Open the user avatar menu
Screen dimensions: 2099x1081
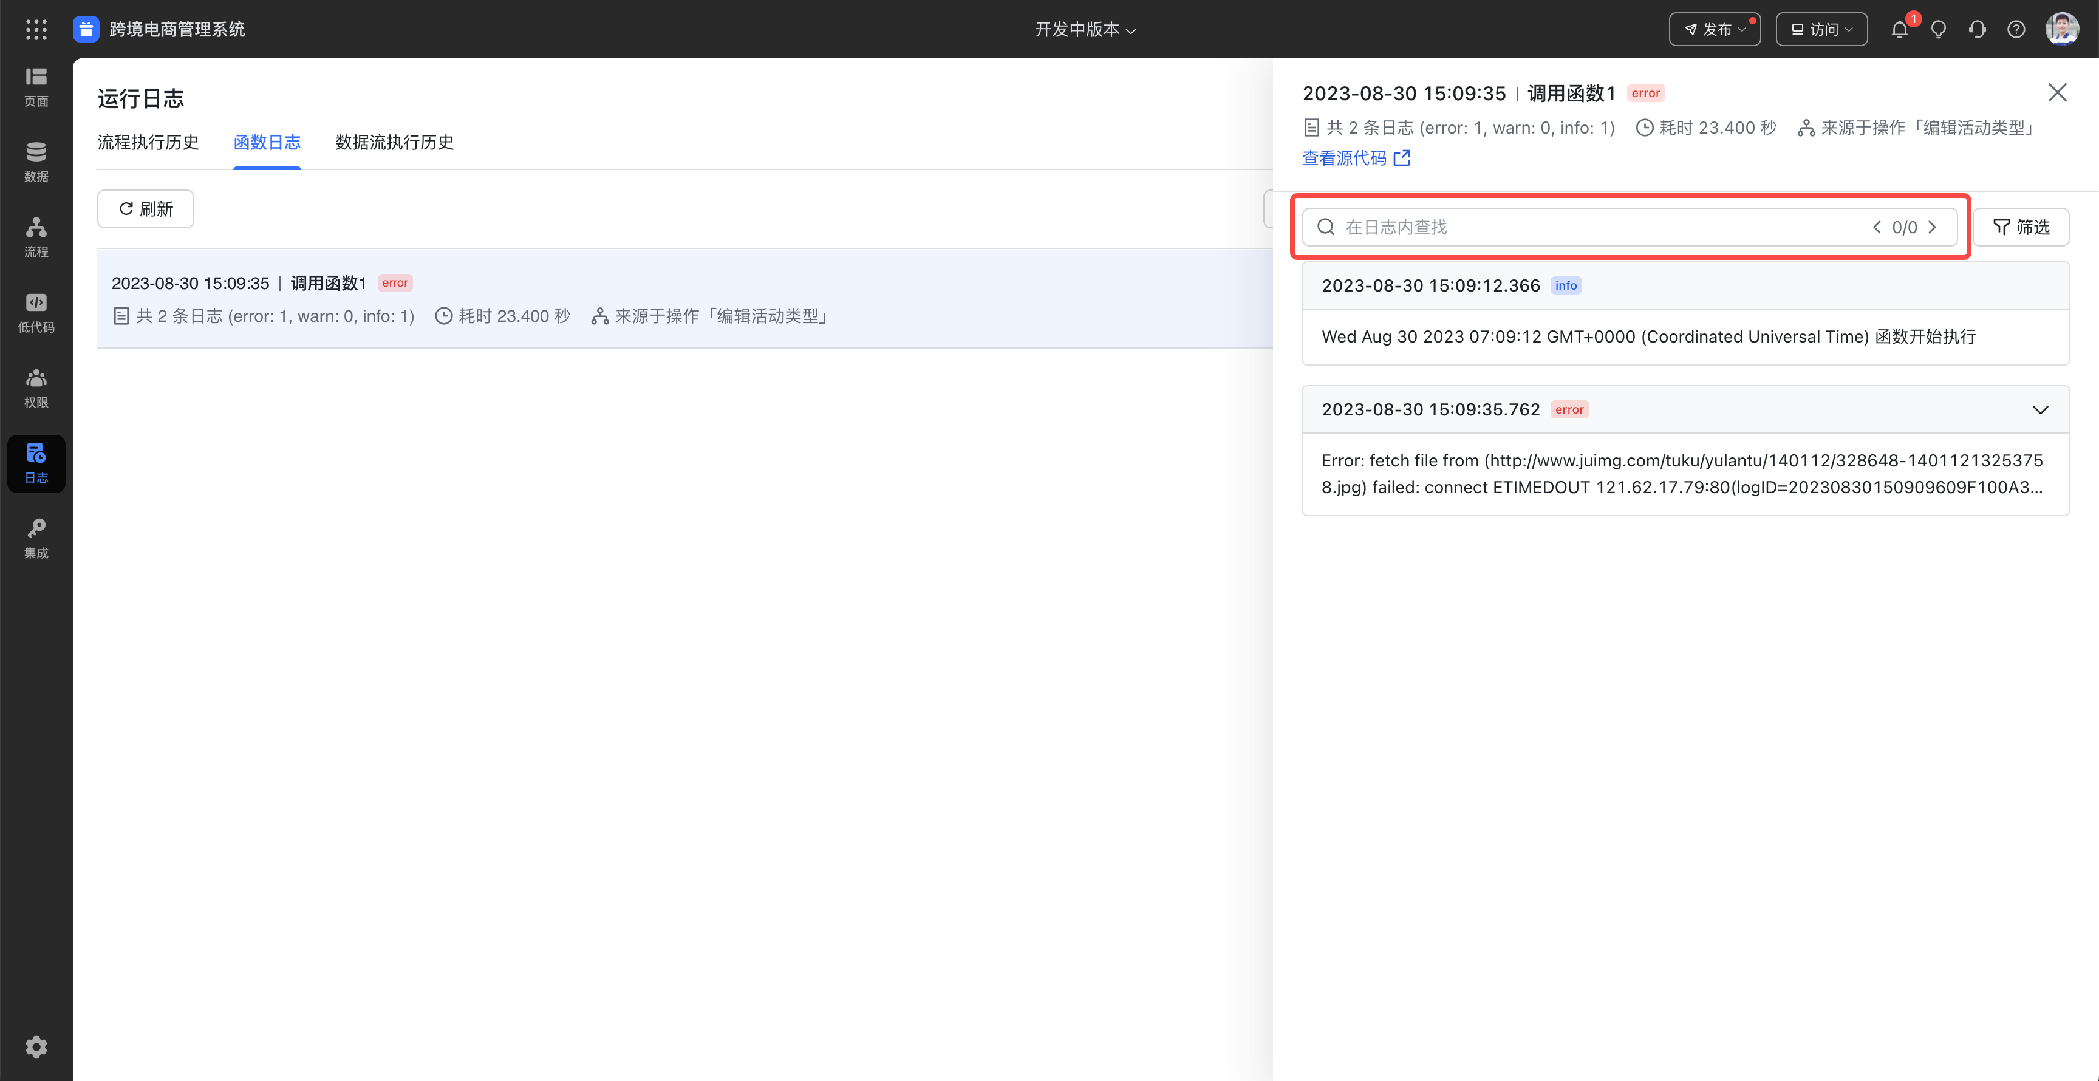point(2063,29)
